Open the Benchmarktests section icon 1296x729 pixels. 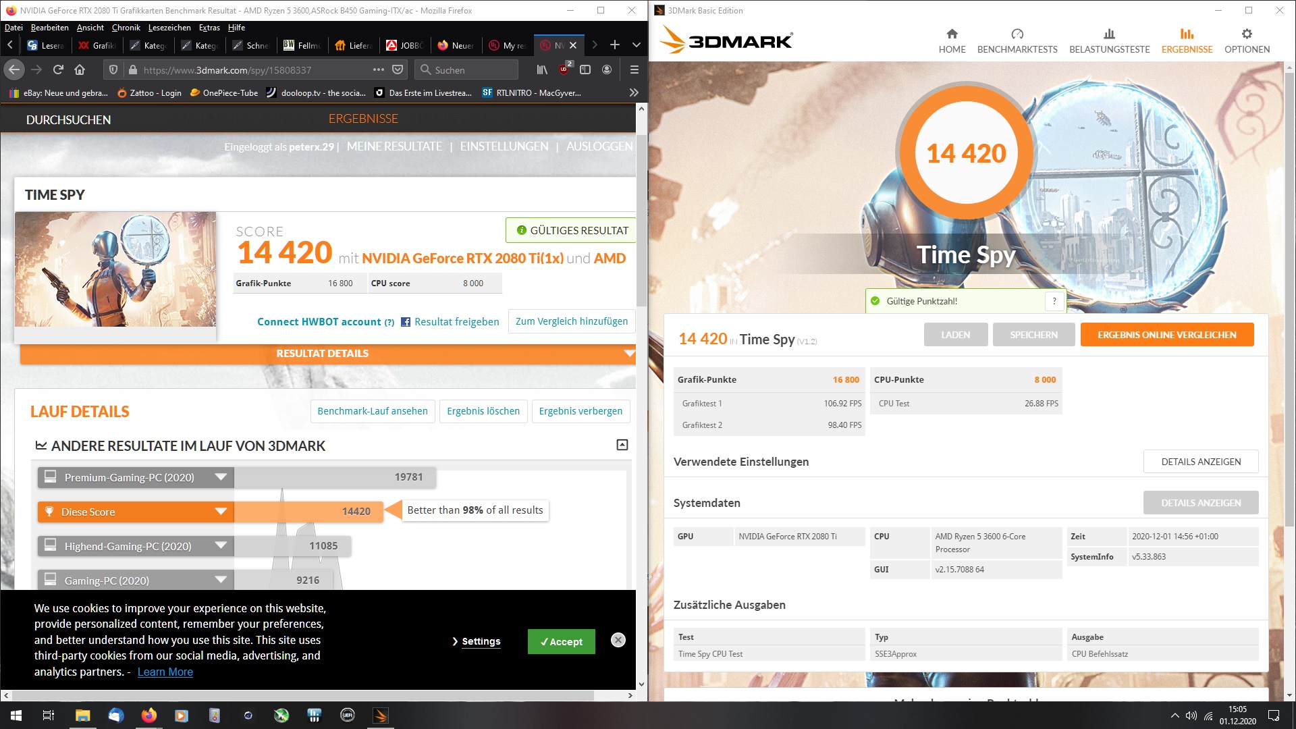[x=1017, y=34]
